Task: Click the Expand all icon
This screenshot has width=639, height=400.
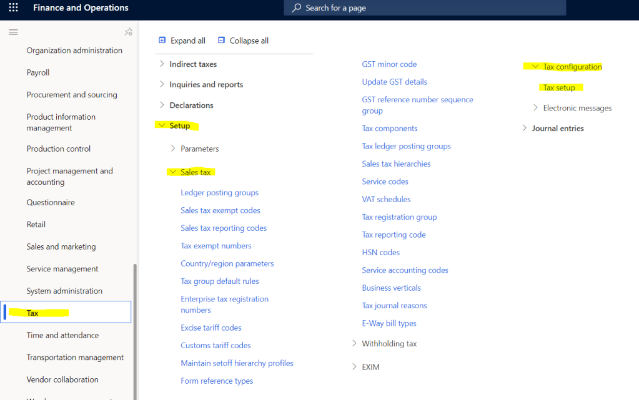Action: [162, 41]
